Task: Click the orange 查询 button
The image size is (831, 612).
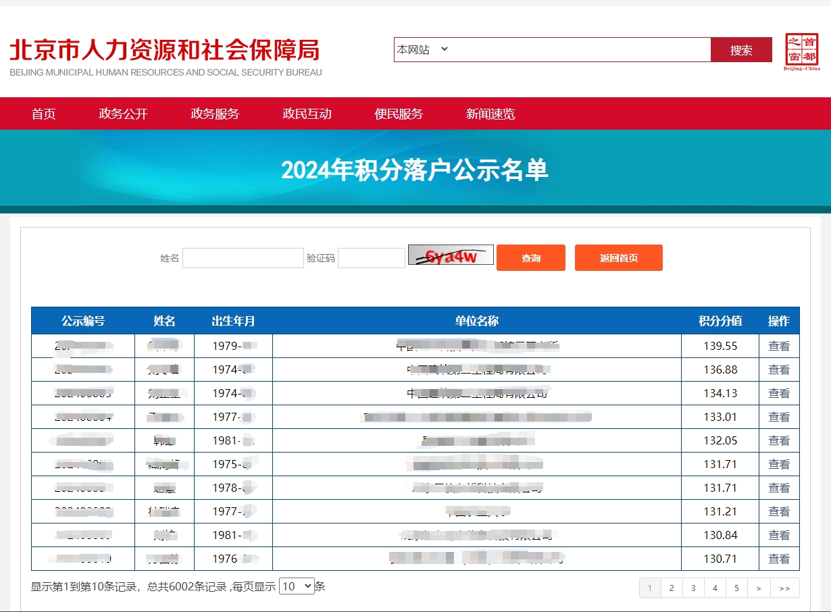Action: tap(531, 258)
